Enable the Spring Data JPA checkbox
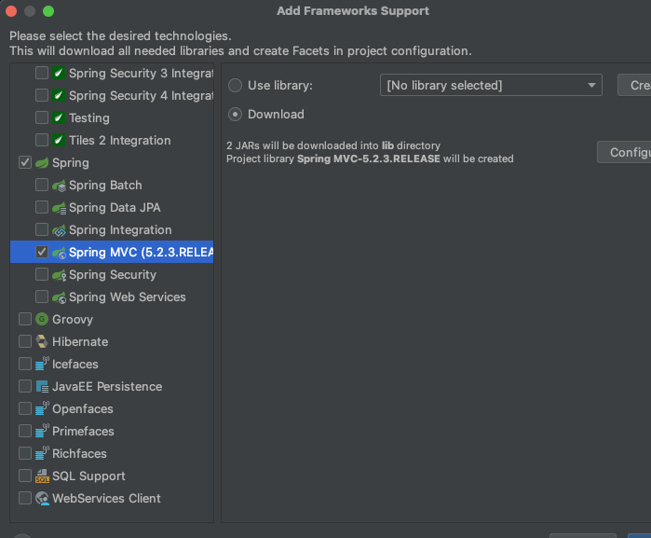651x538 pixels. coord(42,208)
